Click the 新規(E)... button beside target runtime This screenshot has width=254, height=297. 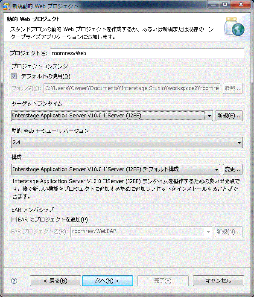[229, 116]
